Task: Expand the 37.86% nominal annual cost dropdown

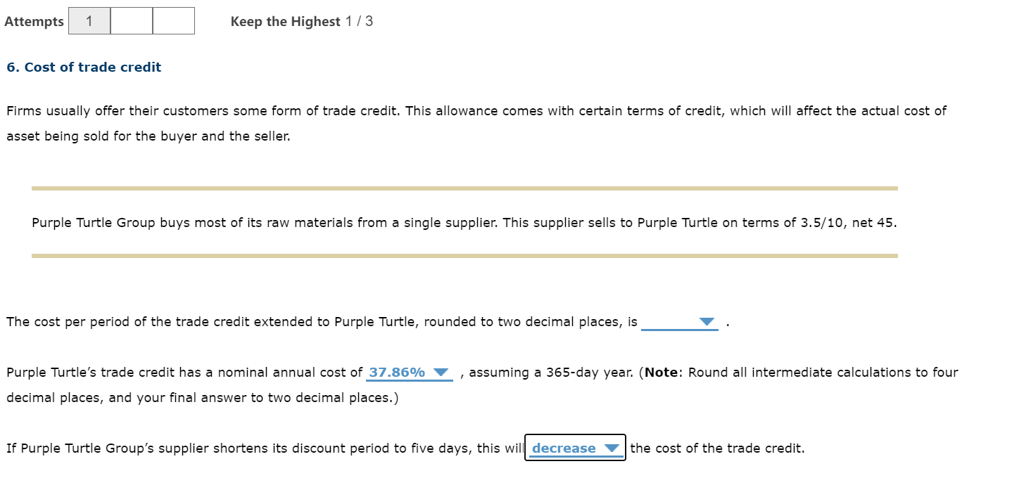Action: 408,372
